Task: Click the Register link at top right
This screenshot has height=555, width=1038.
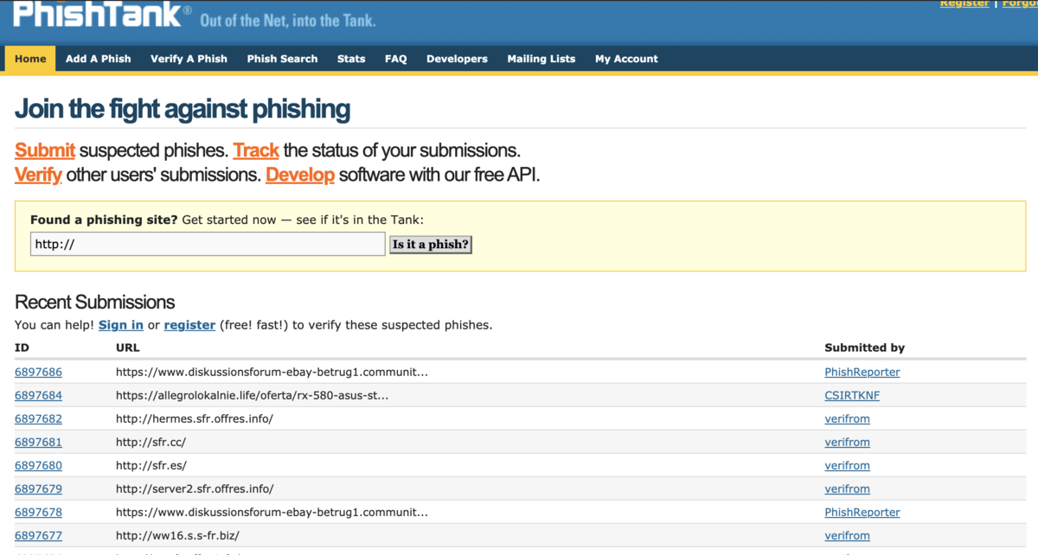Action: click(x=964, y=3)
